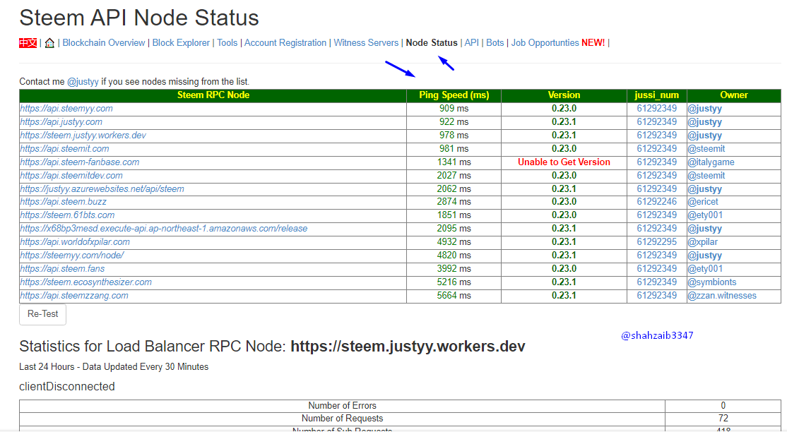Open node https://api.steemyy.com
The image size is (787, 432).
coord(66,109)
